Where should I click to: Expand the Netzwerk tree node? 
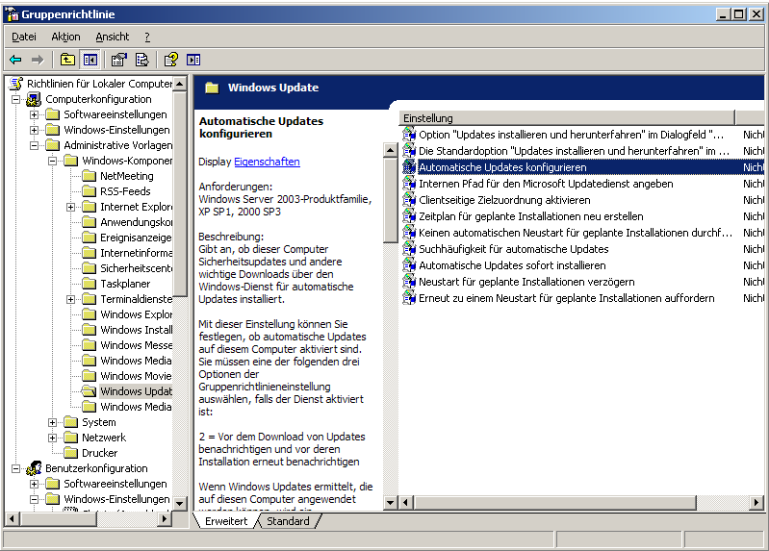tap(52, 438)
